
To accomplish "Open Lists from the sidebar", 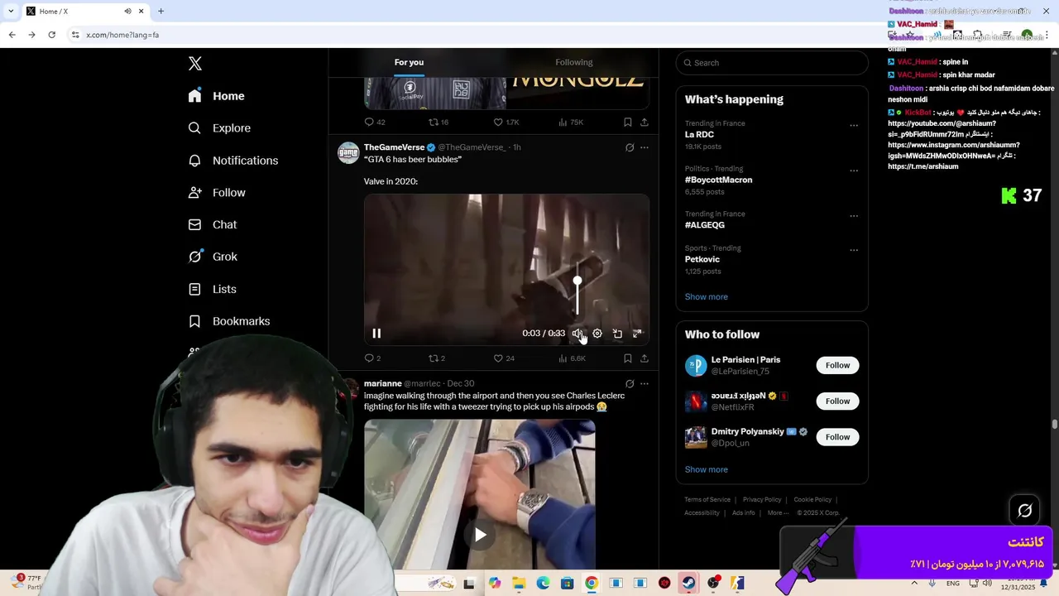I will coord(212,289).
